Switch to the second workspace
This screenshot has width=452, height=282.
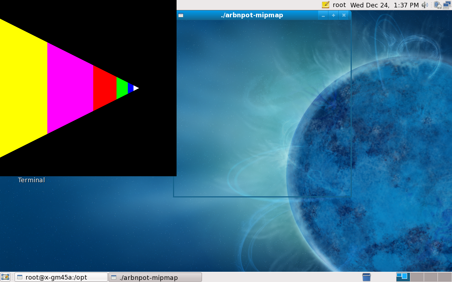pos(417,277)
